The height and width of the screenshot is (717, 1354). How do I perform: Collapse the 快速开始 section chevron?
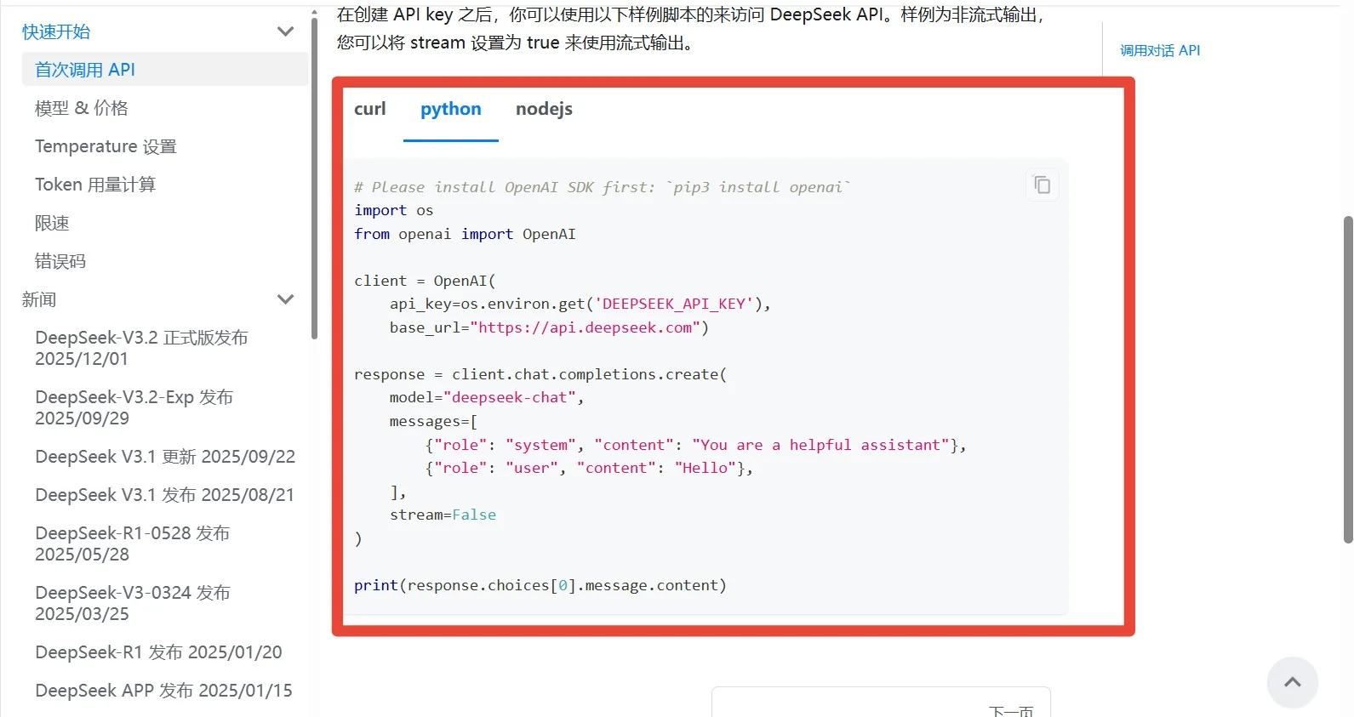tap(286, 31)
